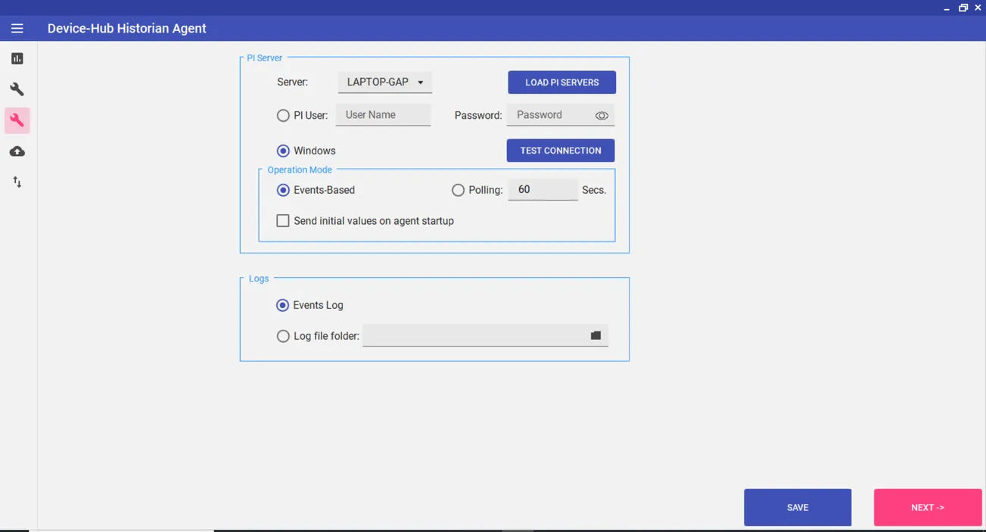986x532 pixels.
Task: Click the NEXT -> button
Action: tap(928, 507)
